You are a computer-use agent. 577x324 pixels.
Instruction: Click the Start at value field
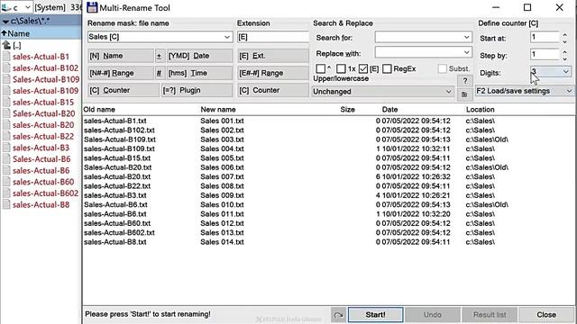pos(545,38)
